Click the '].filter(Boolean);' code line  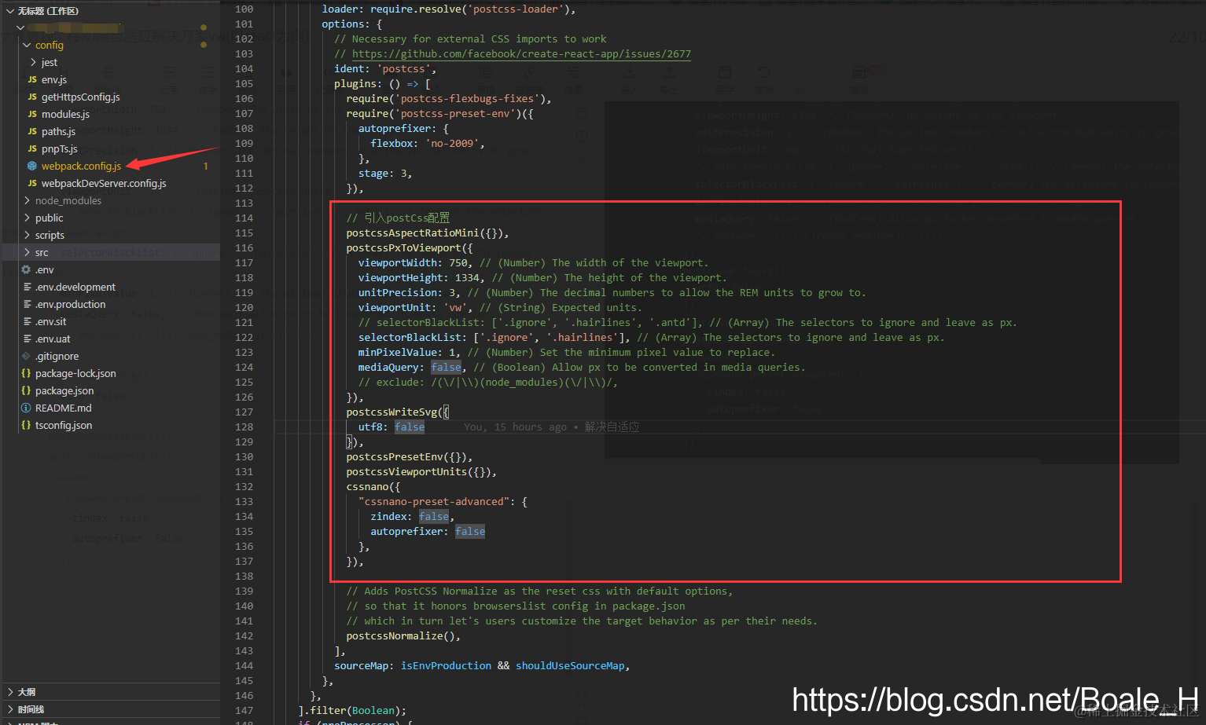pos(352,711)
